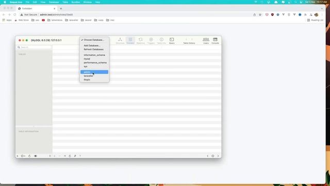Image resolution: width=330 pixels, height=186 pixels.
Task: Open the mac bookmarks folder
Action: pos(110,20)
